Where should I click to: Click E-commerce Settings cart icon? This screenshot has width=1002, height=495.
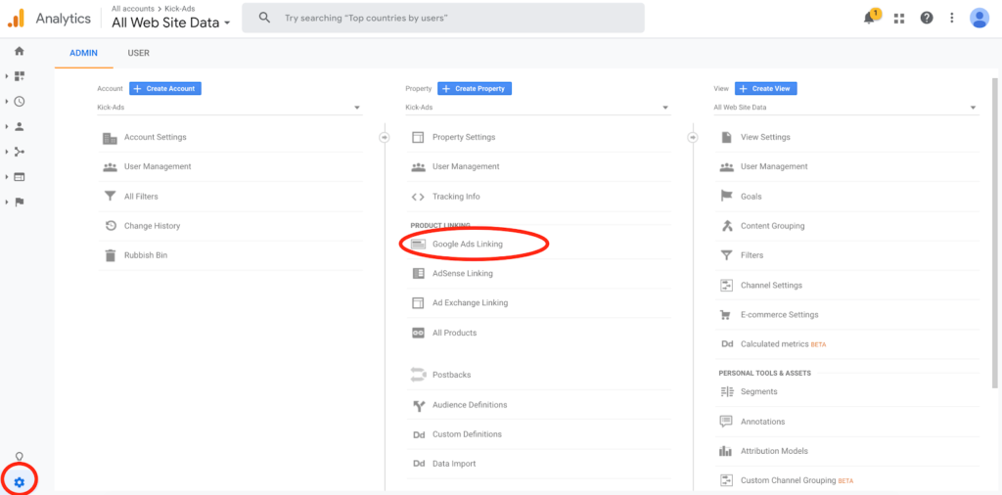pyautogui.click(x=726, y=315)
